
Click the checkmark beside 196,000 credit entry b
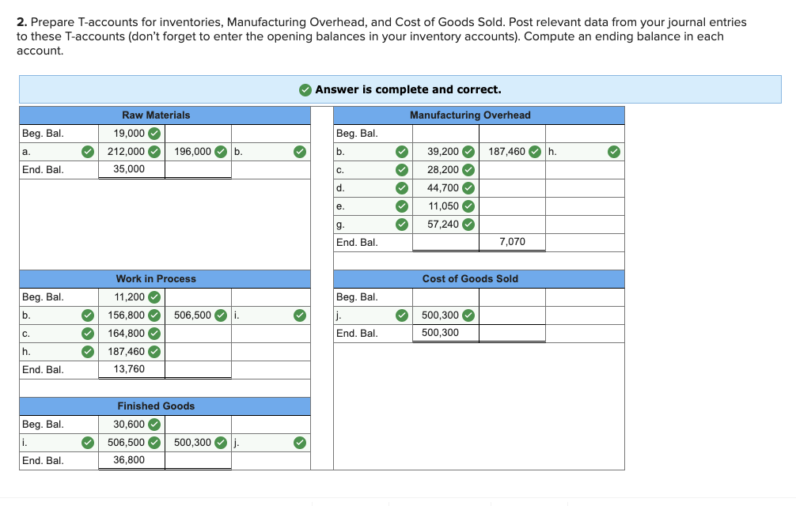tap(220, 151)
